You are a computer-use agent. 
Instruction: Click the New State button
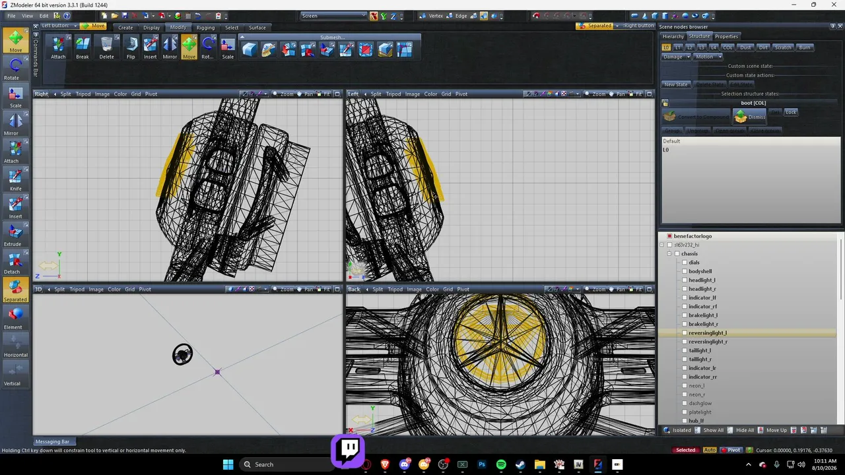pyautogui.click(x=676, y=84)
